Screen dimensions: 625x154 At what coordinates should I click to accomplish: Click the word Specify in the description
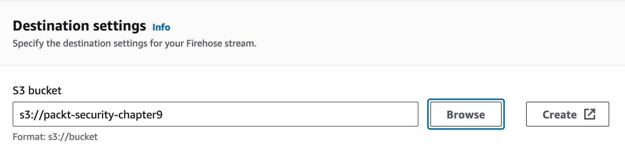click(28, 44)
